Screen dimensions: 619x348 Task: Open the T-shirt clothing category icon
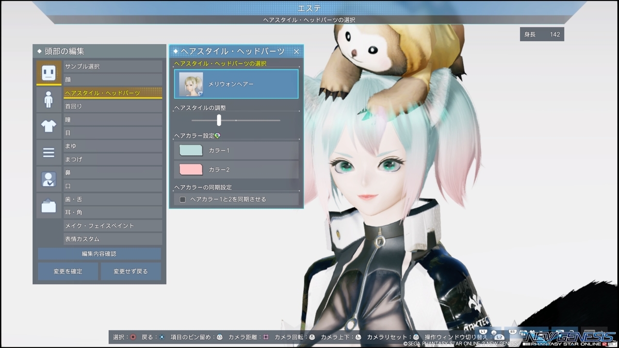48,126
